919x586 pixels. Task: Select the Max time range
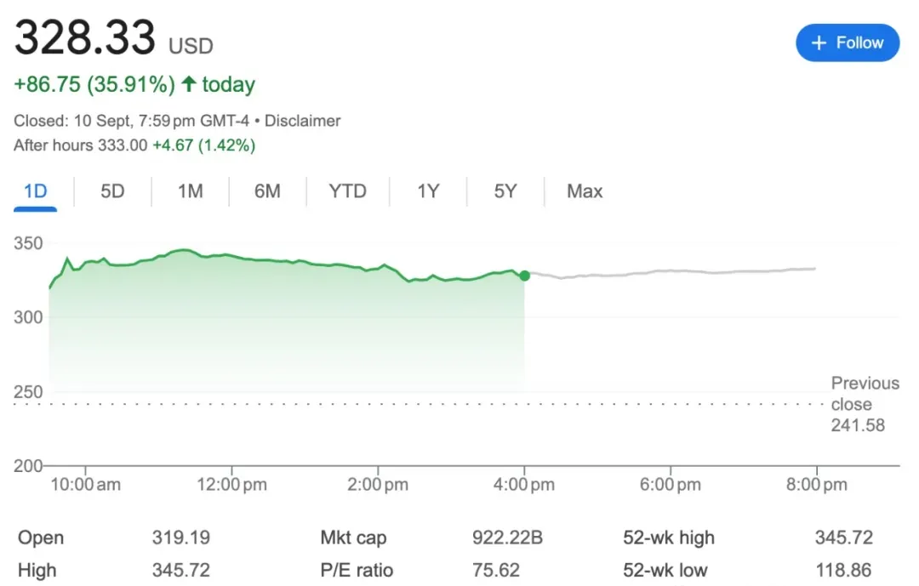[x=585, y=191]
